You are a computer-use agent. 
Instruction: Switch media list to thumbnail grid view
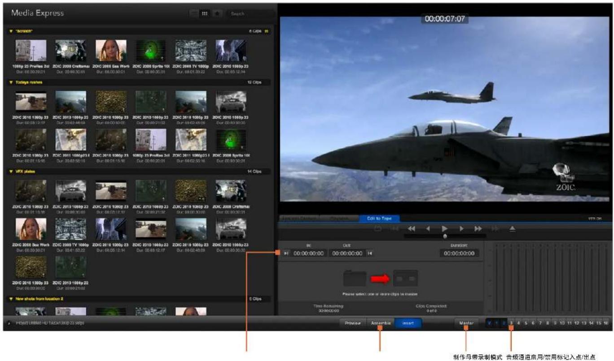[x=205, y=14]
